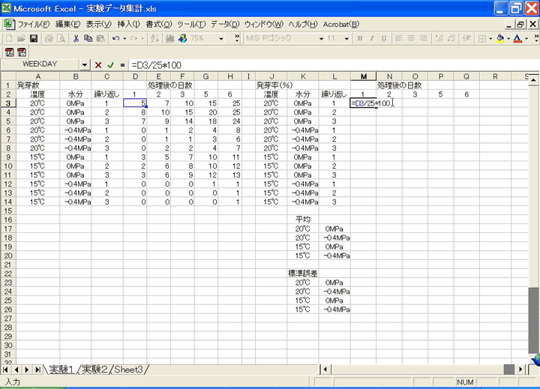Click the Save floppy disk icon
The height and width of the screenshot is (389, 540).
34,38
